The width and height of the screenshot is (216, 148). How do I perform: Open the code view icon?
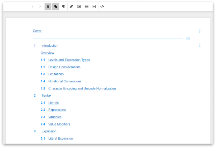pyautogui.click(x=102, y=6)
